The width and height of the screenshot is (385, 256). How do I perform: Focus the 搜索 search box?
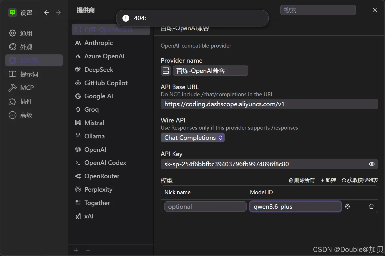click(x=318, y=10)
